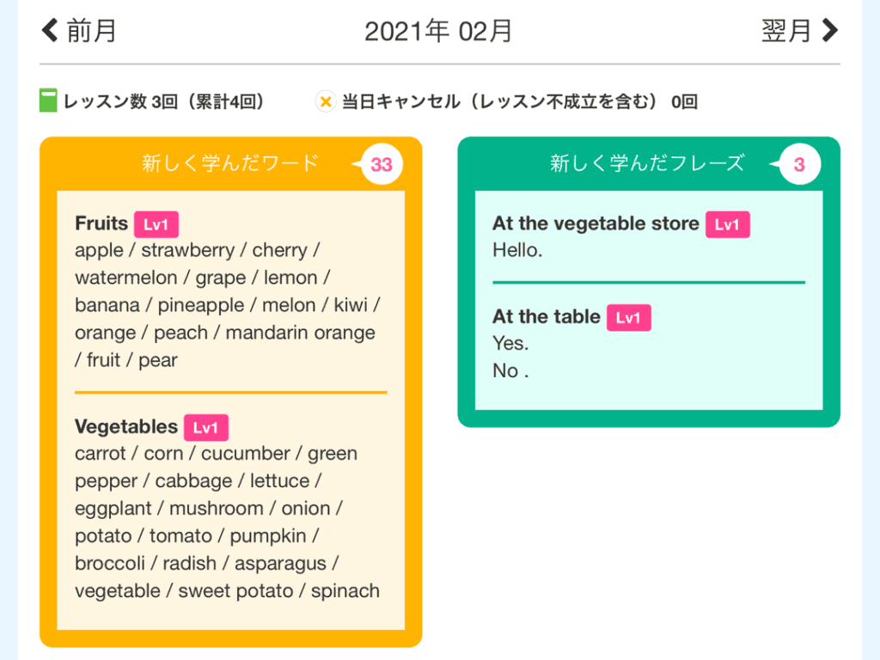Click Lv1 badge next to At the table
880x660 pixels.
click(x=628, y=318)
